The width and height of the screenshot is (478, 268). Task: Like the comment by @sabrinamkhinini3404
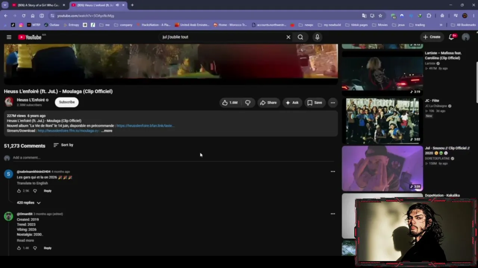click(x=19, y=191)
